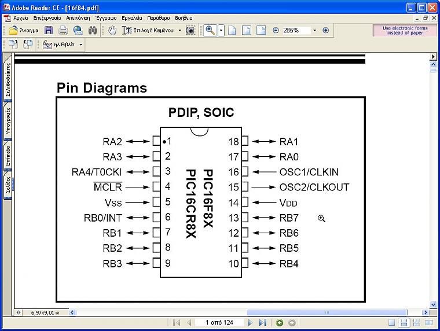Screen dimensions: 440x331
Task: Print the document with the printer icon
Action: tap(63, 30)
